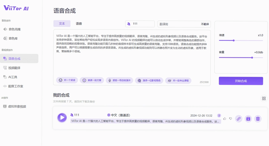Choose the 感受一场总统演讲 preset chip

tap(119, 80)
